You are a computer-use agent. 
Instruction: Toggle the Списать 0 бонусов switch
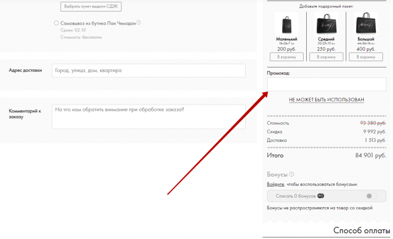pos(372,196)
